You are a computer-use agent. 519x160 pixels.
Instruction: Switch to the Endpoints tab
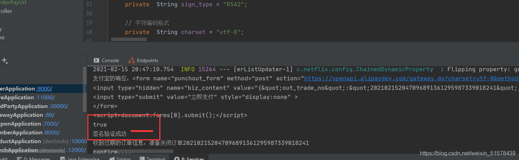[x=144, y=60]
